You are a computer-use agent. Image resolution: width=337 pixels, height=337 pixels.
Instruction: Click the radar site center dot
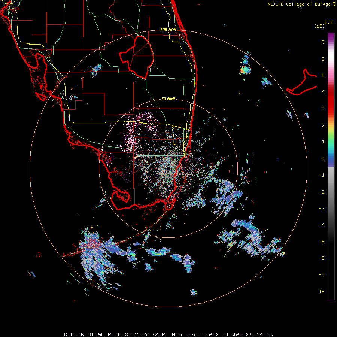[168, 168]
